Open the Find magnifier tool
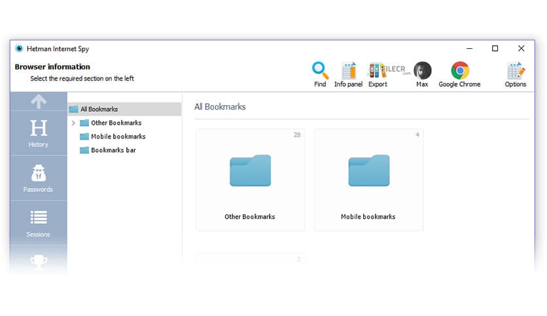547x316 pixels. point(320,74)
